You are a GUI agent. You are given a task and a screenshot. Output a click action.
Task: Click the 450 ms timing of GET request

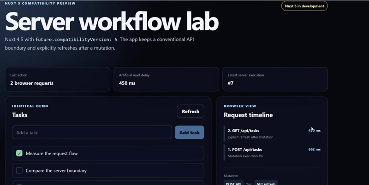click(x=315, y=130)
